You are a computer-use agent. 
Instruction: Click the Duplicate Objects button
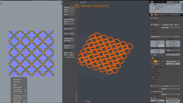69,19
